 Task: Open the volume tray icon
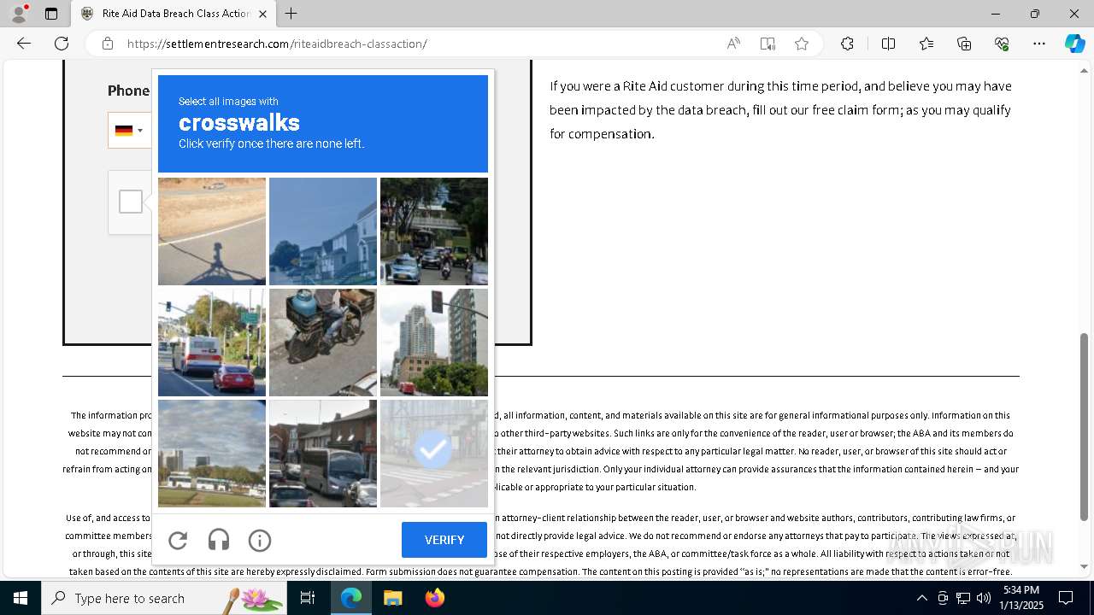coord(984,598)
